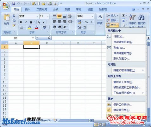Choose 锁定单元格(L)
Screen dimensions: 151x127
click(126, 110)
